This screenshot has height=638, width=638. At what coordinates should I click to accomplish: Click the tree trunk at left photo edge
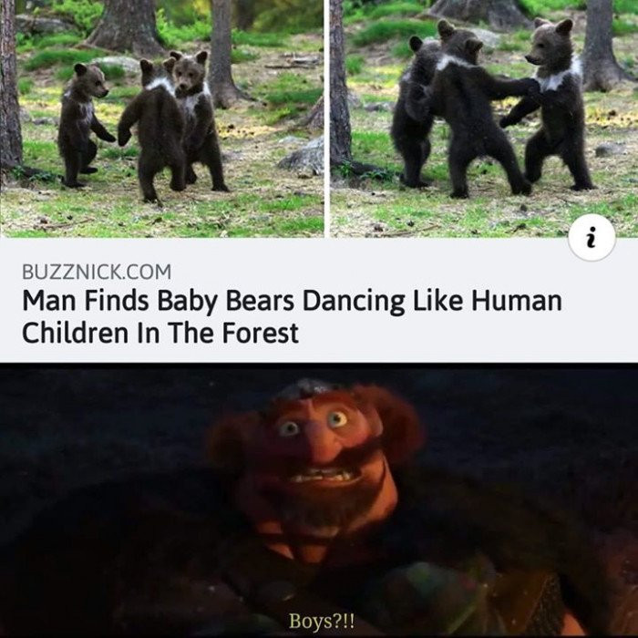(9, 84)
